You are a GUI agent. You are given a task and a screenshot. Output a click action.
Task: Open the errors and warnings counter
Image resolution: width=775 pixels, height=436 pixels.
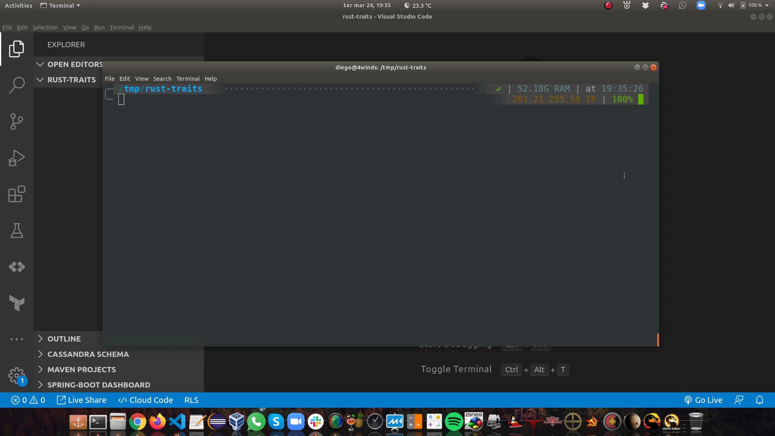[x=28, y=400]
